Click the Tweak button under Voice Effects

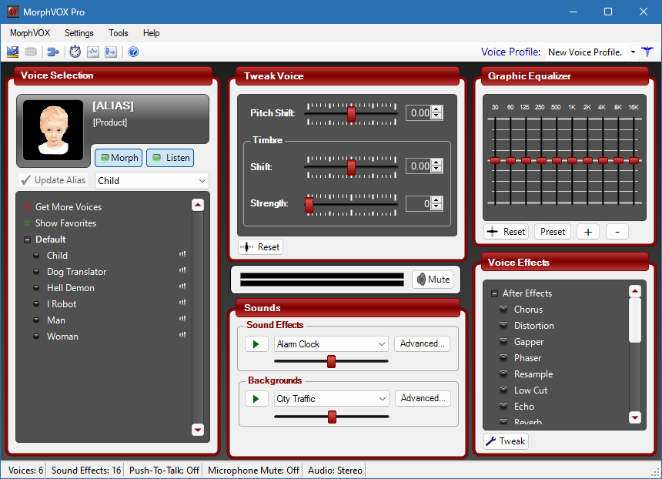coord(506,441)
